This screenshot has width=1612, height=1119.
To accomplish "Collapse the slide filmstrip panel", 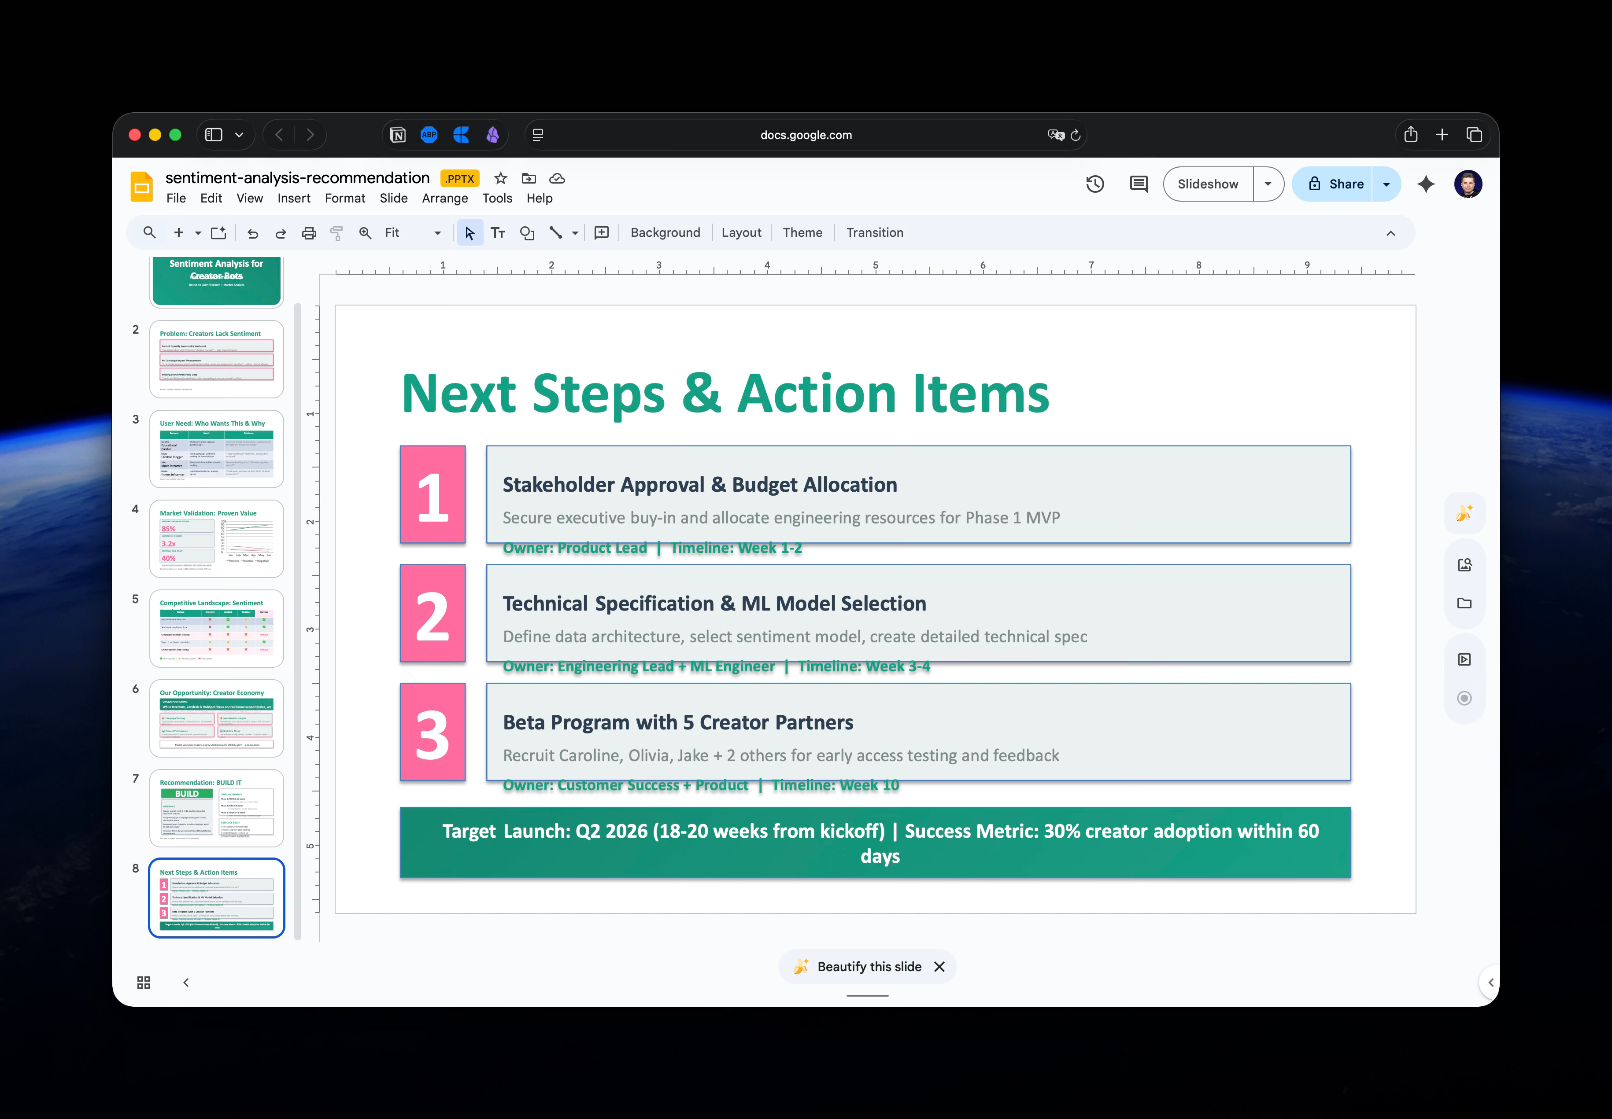I will coord(186,982).
